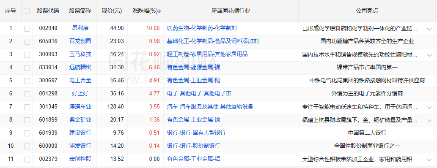Sort by the 涨跌幅 sort arrow icon
Screen dimensions: 437x168
159,11
